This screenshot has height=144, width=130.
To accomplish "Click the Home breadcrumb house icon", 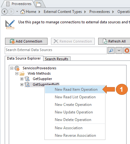I will (x=23, y=12).
